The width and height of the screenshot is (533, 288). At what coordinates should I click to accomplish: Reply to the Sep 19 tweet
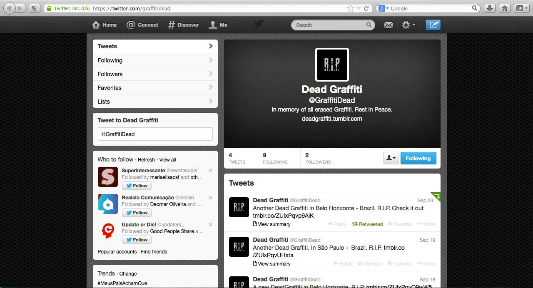[x=343, y=264]
